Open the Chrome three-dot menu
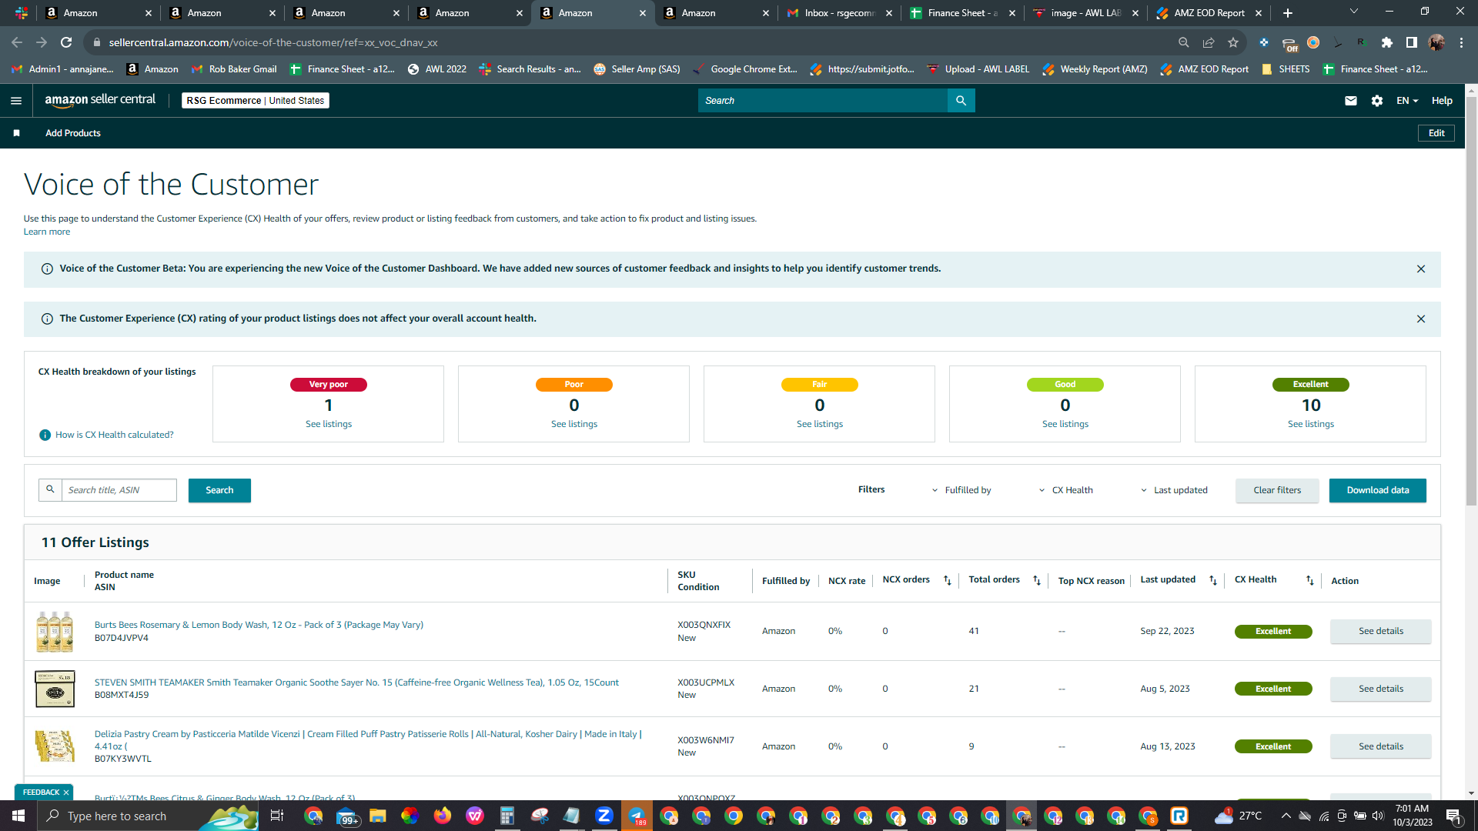 (1461, 42)
